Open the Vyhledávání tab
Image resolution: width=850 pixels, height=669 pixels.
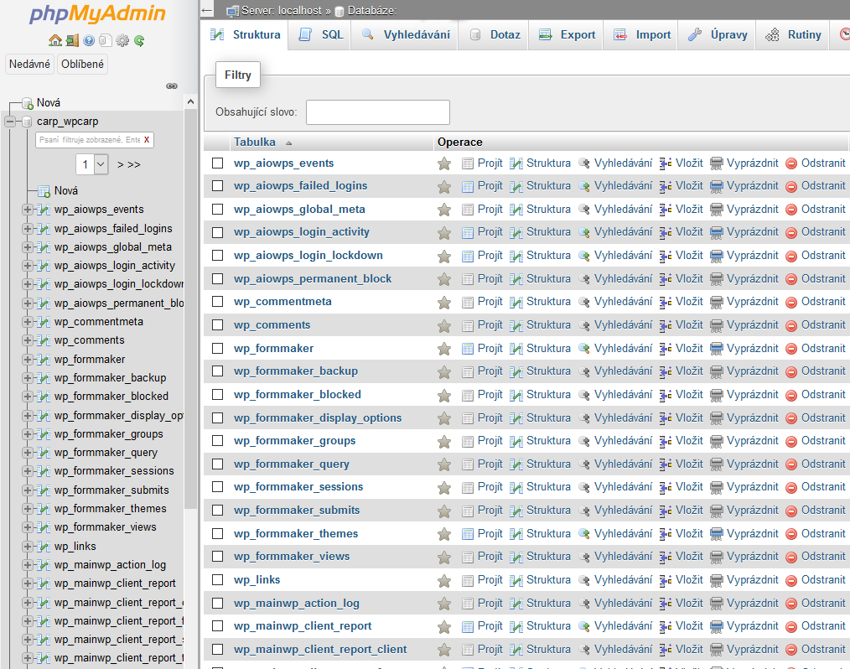pyautogui.click(x=406, y=34)
